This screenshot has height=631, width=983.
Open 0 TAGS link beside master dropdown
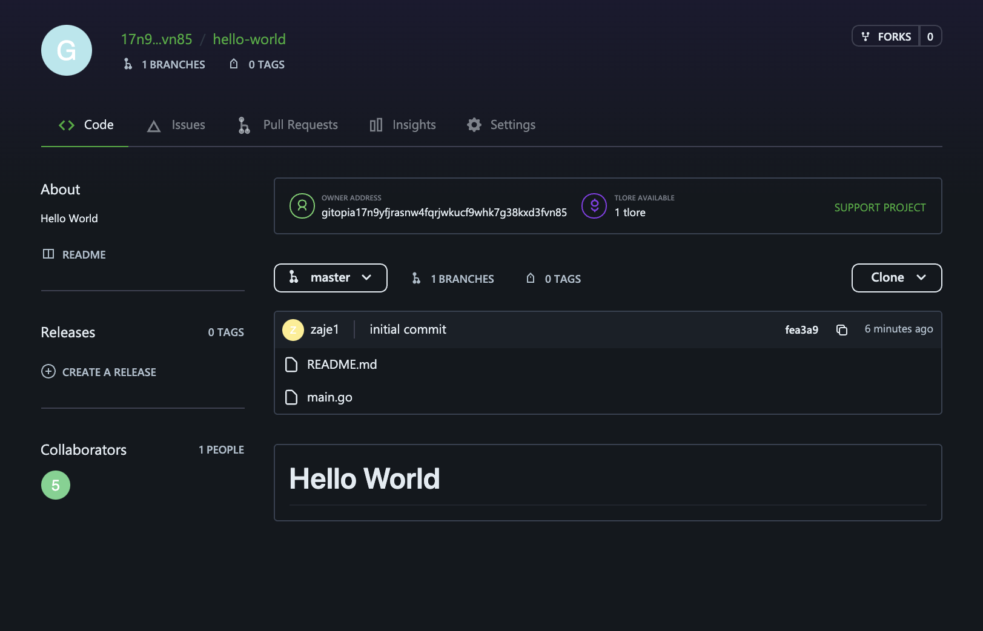point(563,279)
